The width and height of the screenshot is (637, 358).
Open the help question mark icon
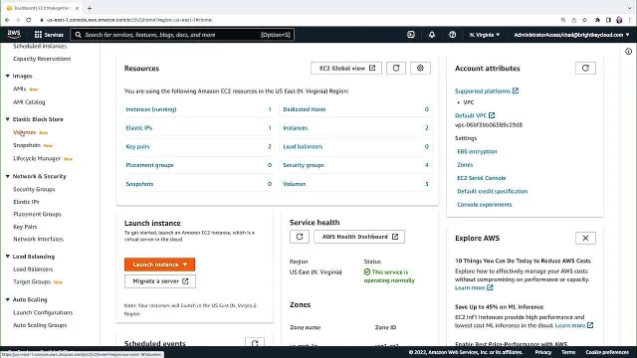click(452, 35)
